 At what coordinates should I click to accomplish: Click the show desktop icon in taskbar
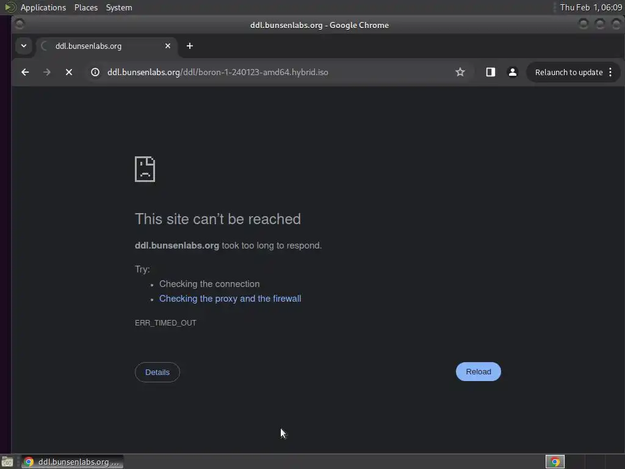(x=7, y=462)
